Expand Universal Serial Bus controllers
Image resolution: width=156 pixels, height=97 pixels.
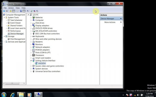point(31,71)
